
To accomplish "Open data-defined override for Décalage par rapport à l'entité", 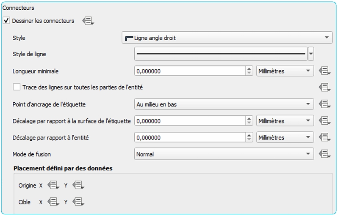I will (324, 137).
